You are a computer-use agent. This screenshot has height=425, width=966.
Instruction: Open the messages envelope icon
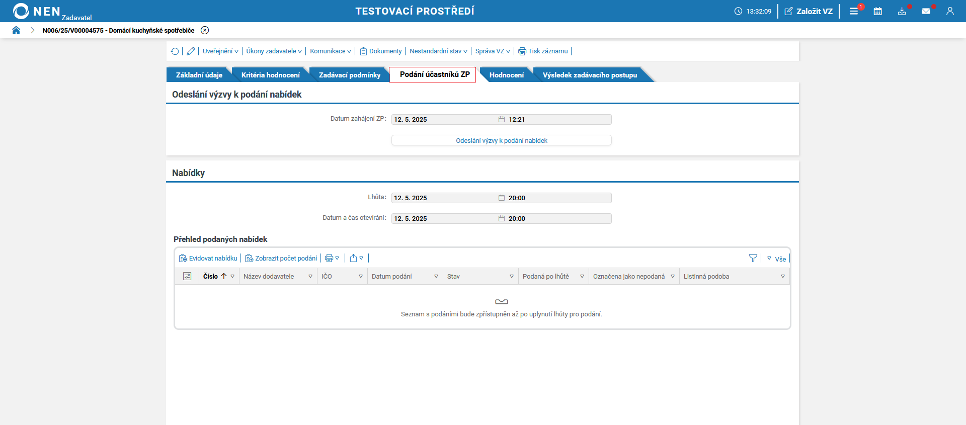[x=926, y=11]
